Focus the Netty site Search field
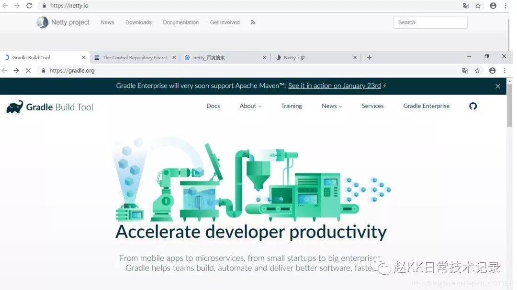Screen dimensions: 517x290 tap(430, 22)
